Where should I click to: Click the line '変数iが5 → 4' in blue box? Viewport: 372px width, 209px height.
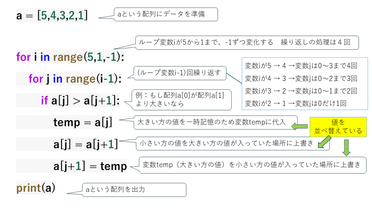301,66
